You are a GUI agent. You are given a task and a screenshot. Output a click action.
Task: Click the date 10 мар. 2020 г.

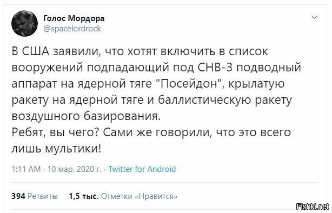(74, 169)
